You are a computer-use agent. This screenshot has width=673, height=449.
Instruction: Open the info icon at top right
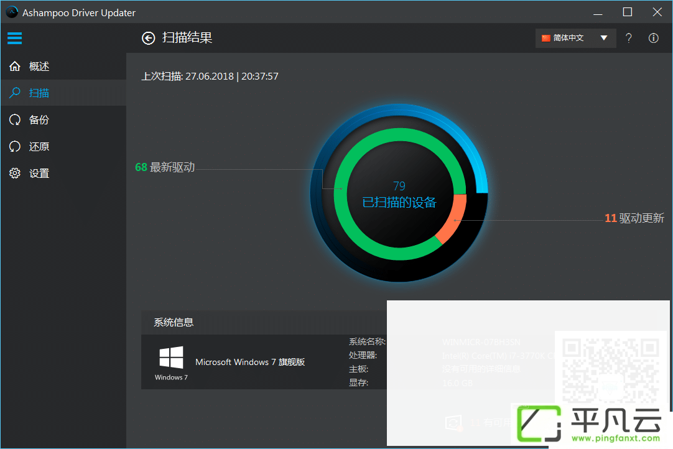(x=653, y=38)
